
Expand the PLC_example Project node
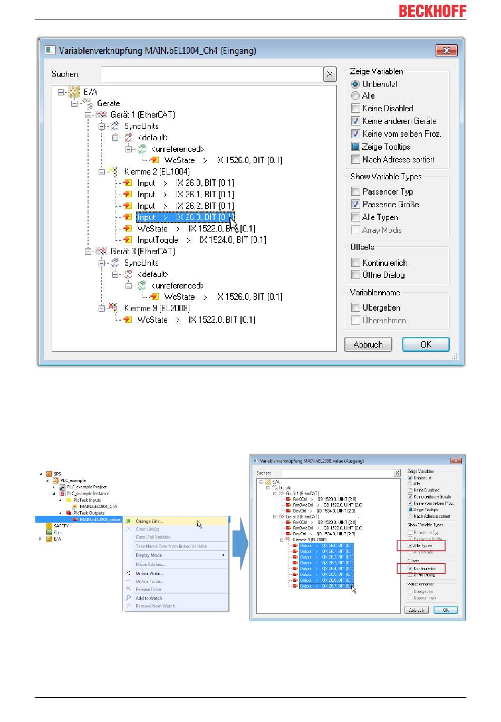tap(54, 487)
